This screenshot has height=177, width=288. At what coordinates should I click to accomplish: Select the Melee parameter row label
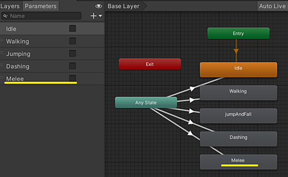click(15, 79)
